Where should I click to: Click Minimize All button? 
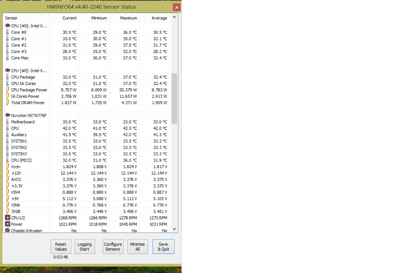(x=138, y=247)
